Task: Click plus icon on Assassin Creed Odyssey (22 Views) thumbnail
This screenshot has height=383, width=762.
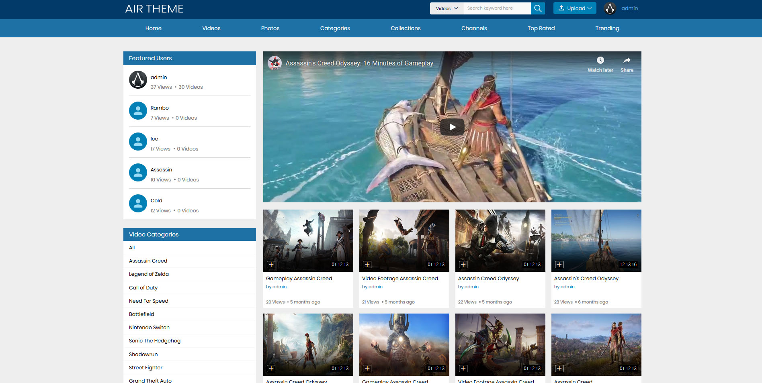Action: pos(463,265)
